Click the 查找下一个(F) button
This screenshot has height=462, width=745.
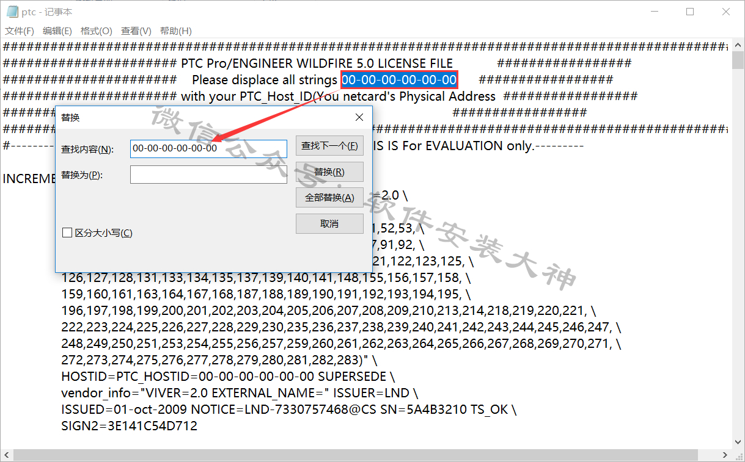click(x=329, y=146)
